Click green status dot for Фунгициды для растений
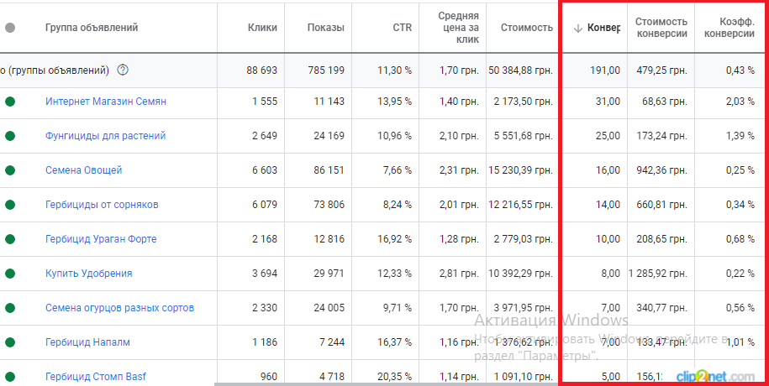 [x=10, y=136]
